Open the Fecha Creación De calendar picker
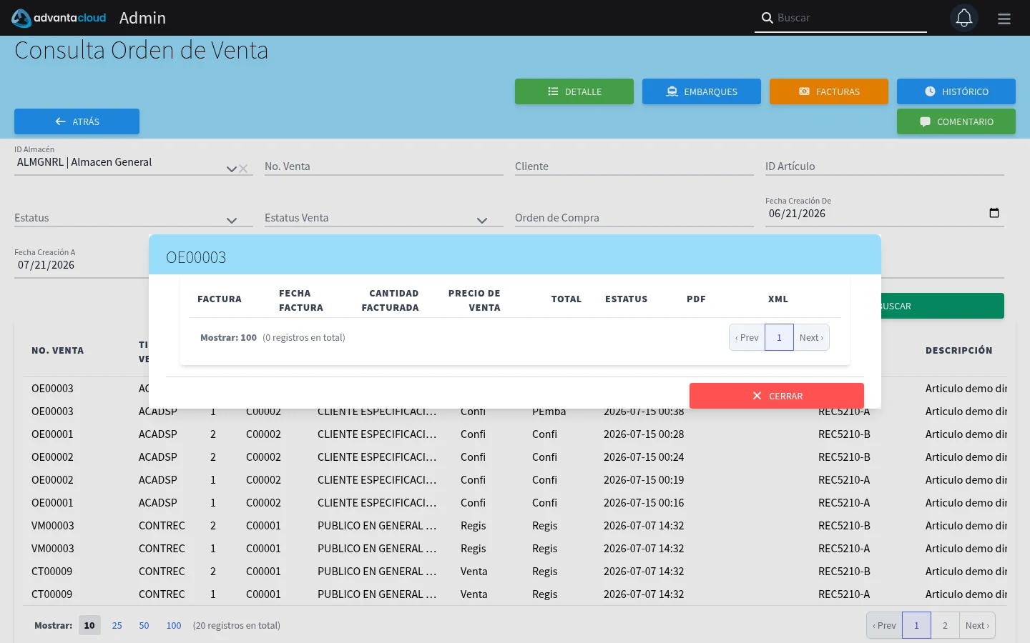1030x643 pixels. 994,213
